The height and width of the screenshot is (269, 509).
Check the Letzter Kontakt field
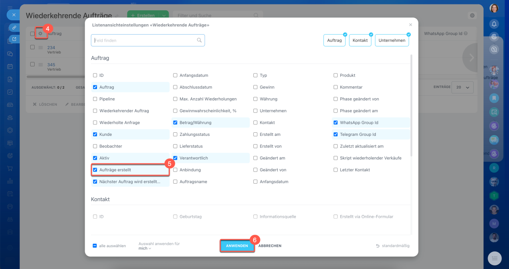click(x=336, y=170)
